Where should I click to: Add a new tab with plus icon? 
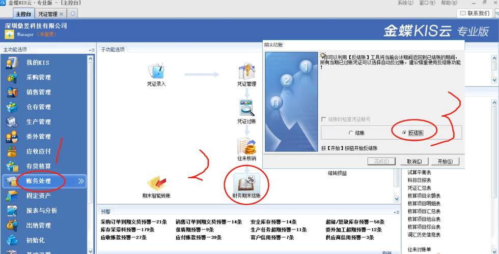[x=73, y=13]
